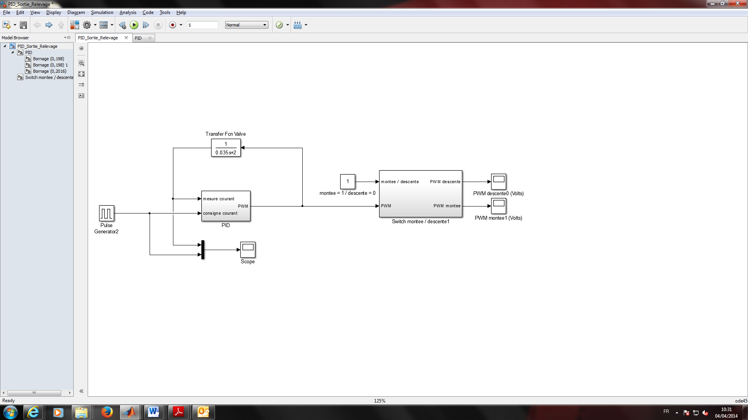Open the Code menu

[148, 12]
